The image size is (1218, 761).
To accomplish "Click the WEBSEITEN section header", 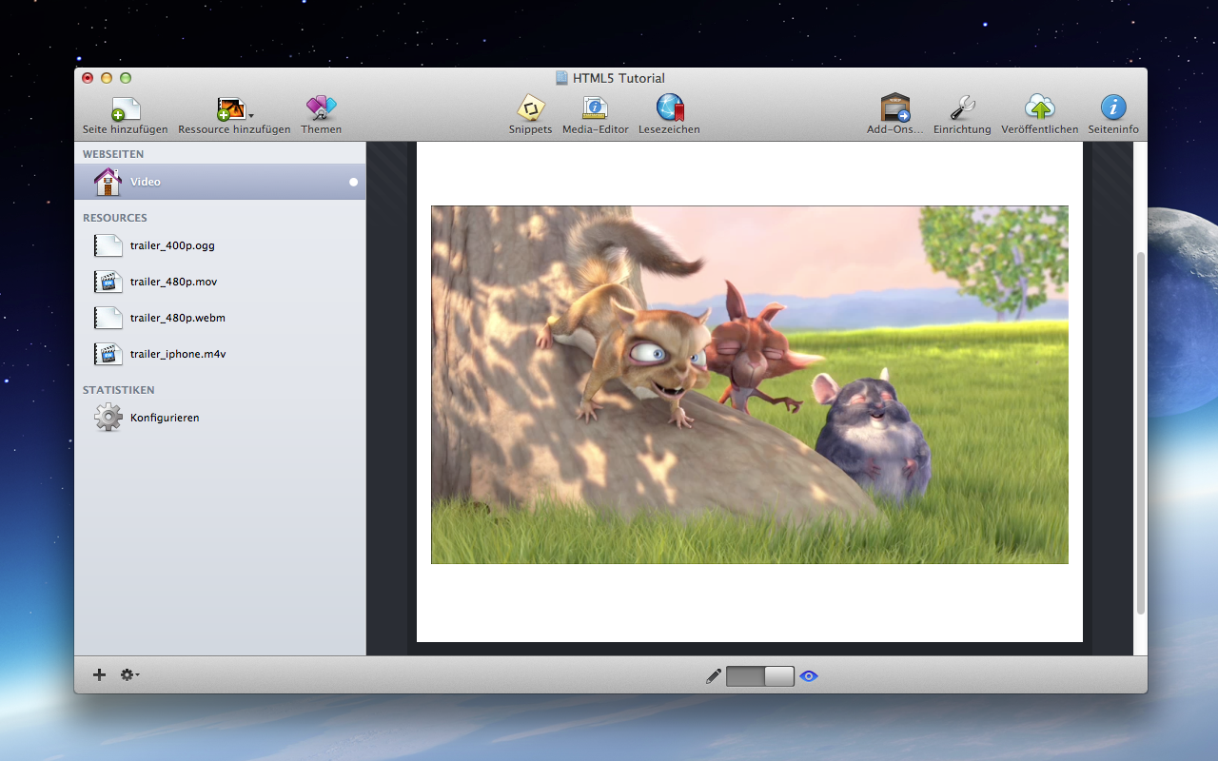I will pyautogui.click(x=113, y=154).
